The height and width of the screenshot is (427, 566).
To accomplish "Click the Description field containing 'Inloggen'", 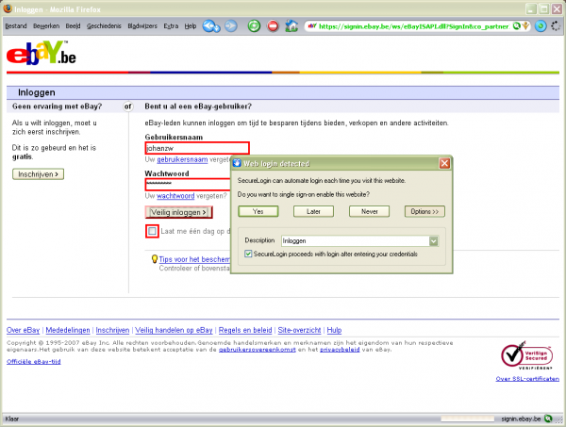I will (x=355, y=240).
